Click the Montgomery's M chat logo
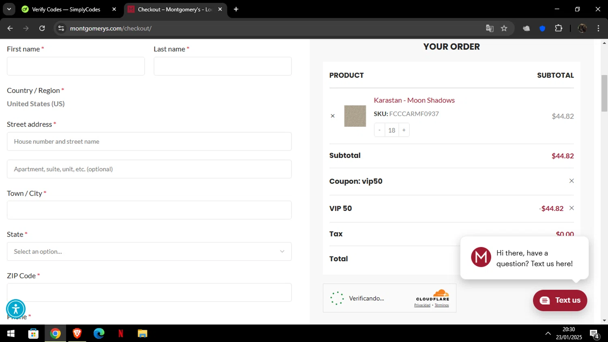The image size is (608, 342). pyautogui.click(x=481, y=257)
